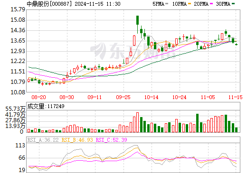This screenshot has width=247, height=173.
Task: Click the 55.73万 volume axis label
Action: (x=15, y=109)
